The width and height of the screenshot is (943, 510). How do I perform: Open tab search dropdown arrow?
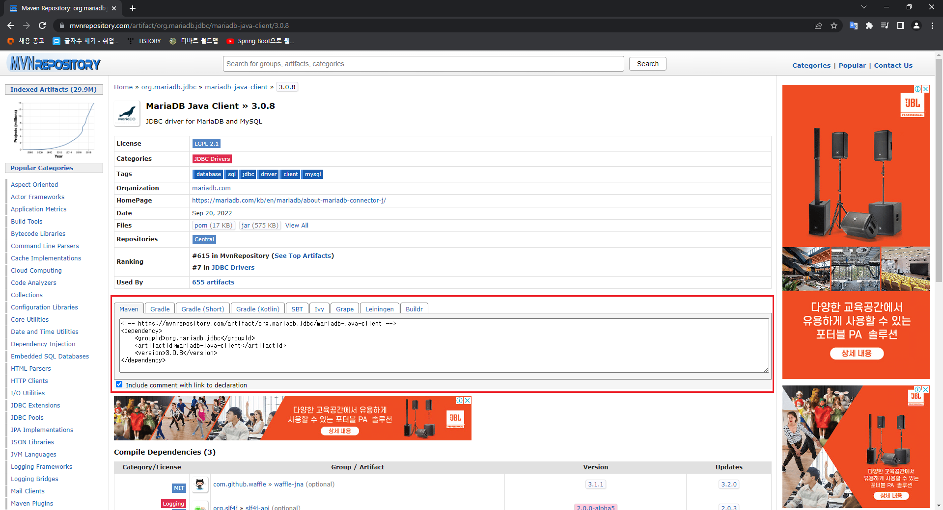[x=864, y=7]
